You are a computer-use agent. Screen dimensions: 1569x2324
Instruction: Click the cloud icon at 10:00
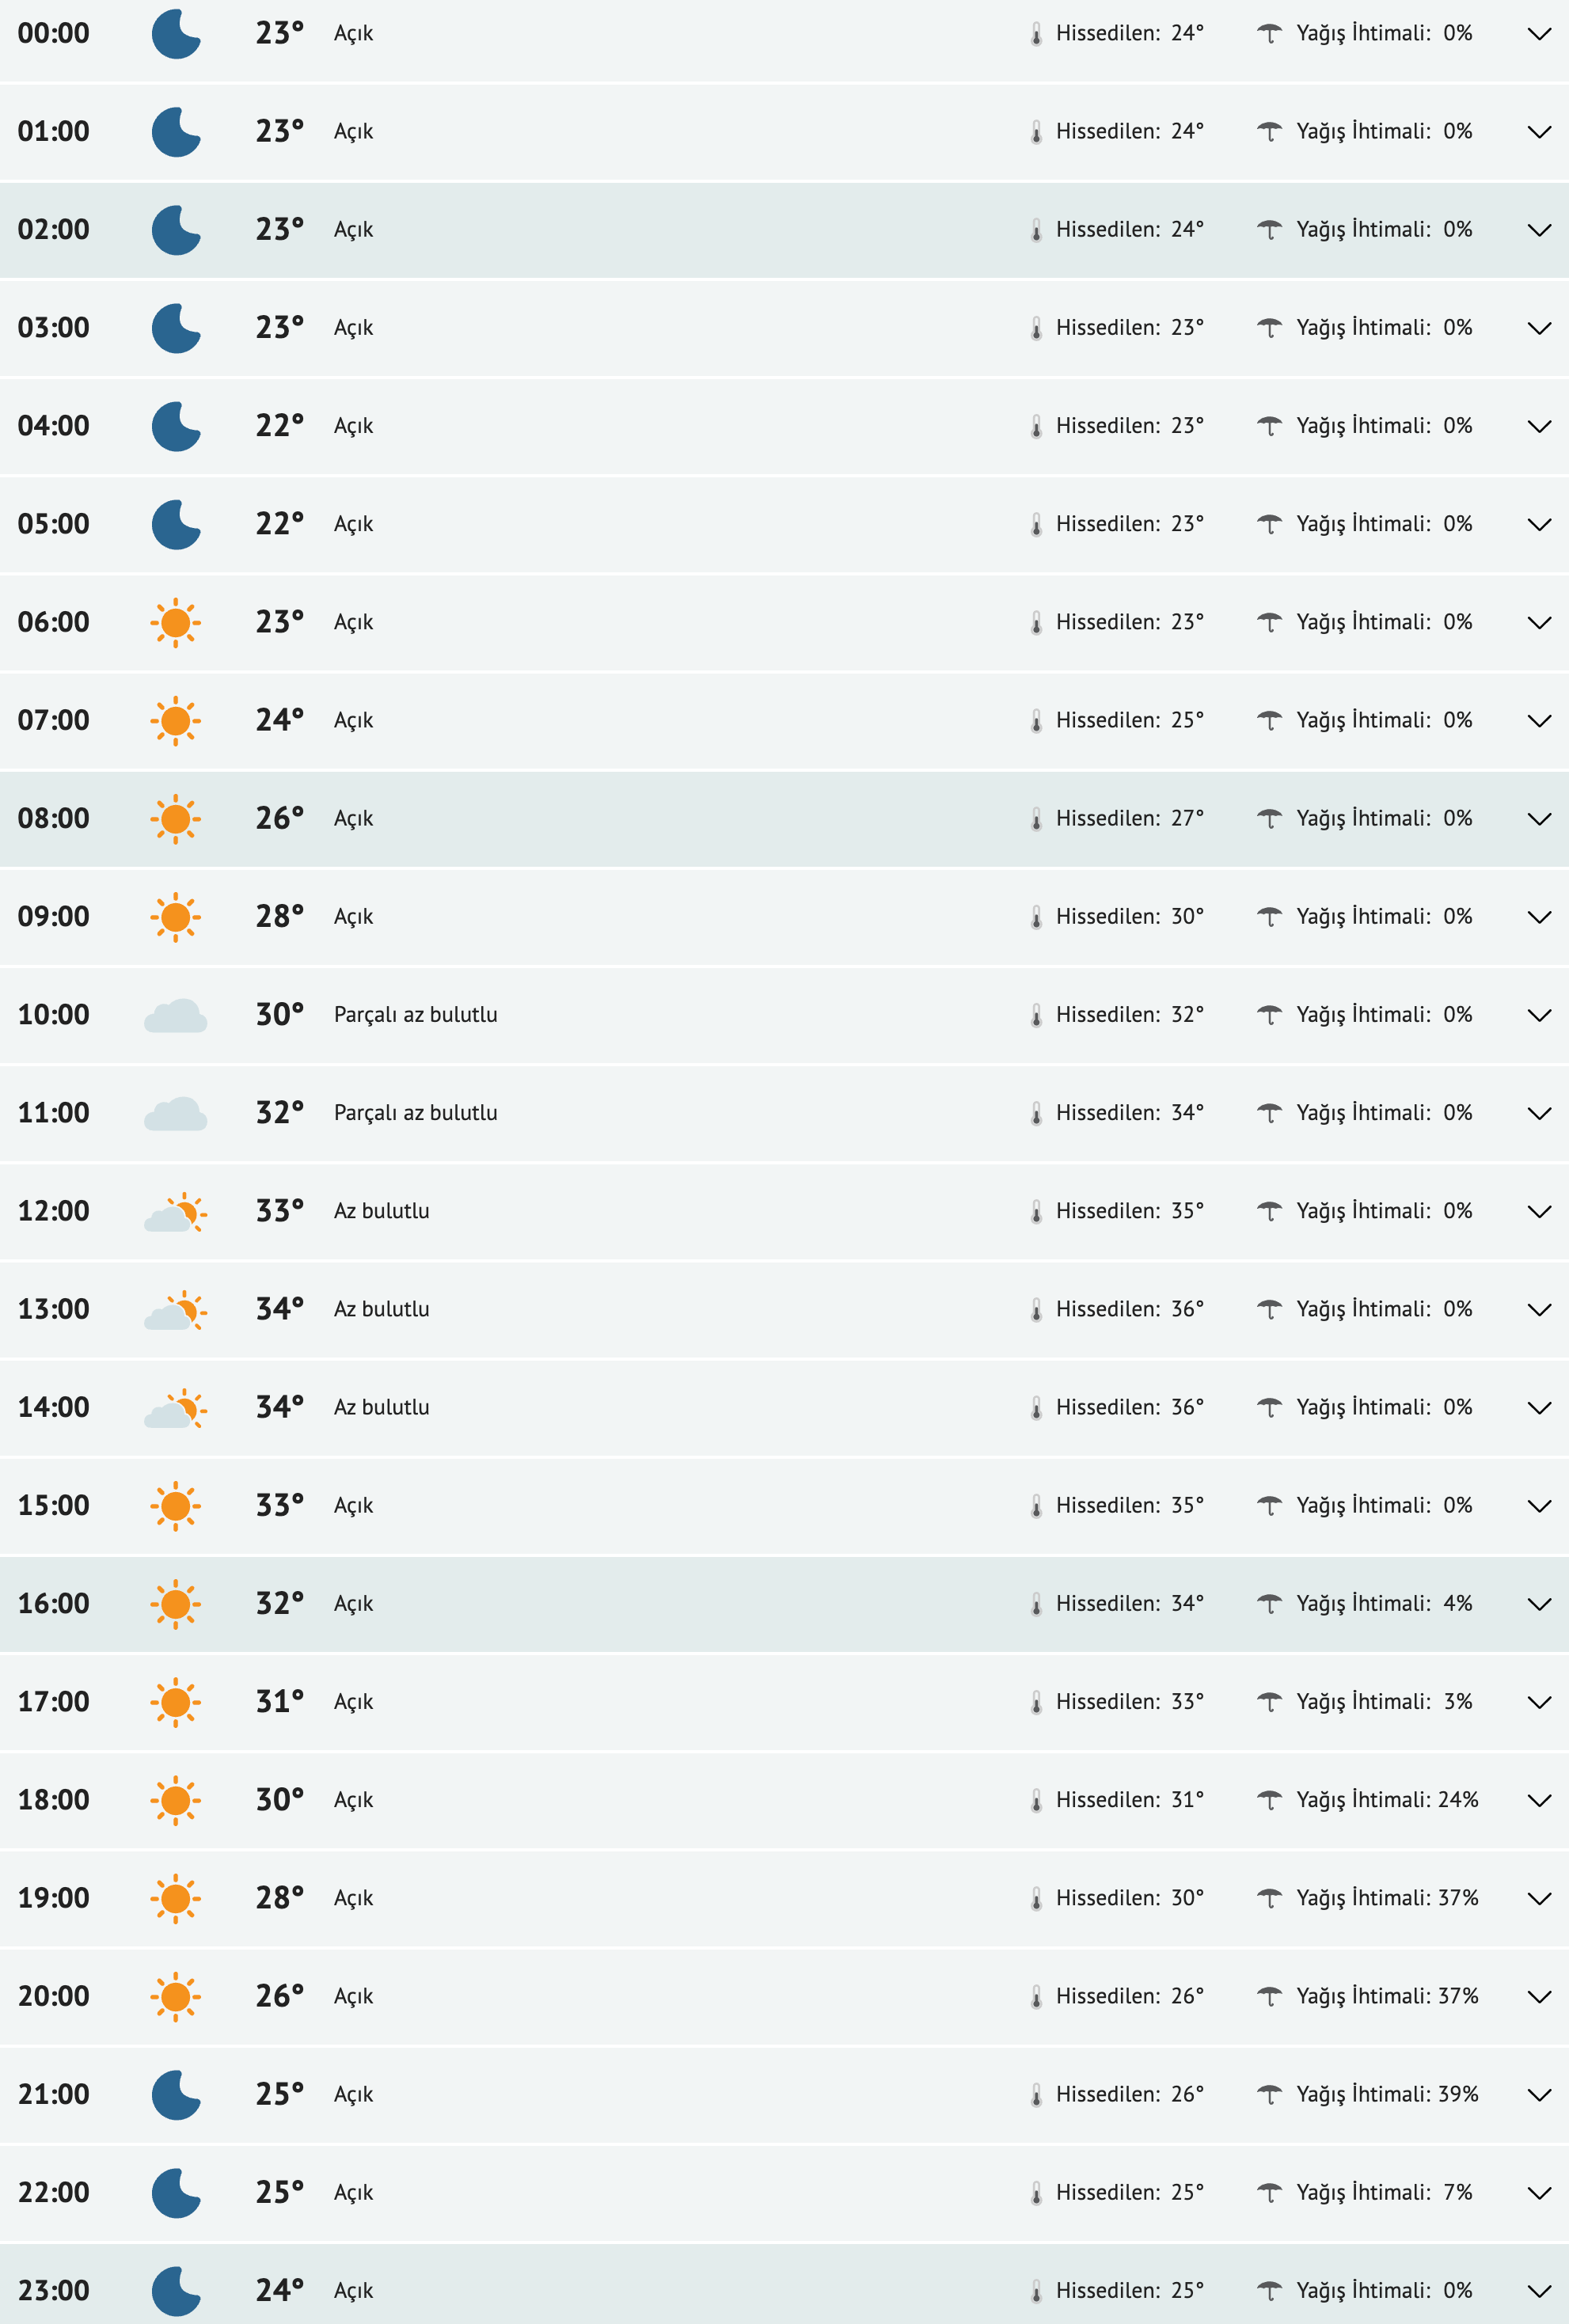click(x=176, y=1015)
